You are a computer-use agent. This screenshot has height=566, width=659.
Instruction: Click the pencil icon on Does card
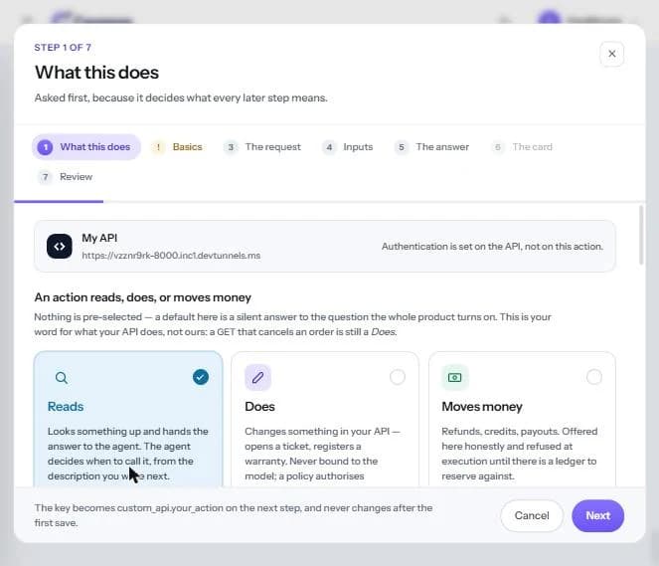(257, 377)
